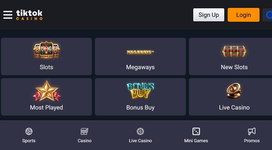Open the EU flag language selector

268,15
